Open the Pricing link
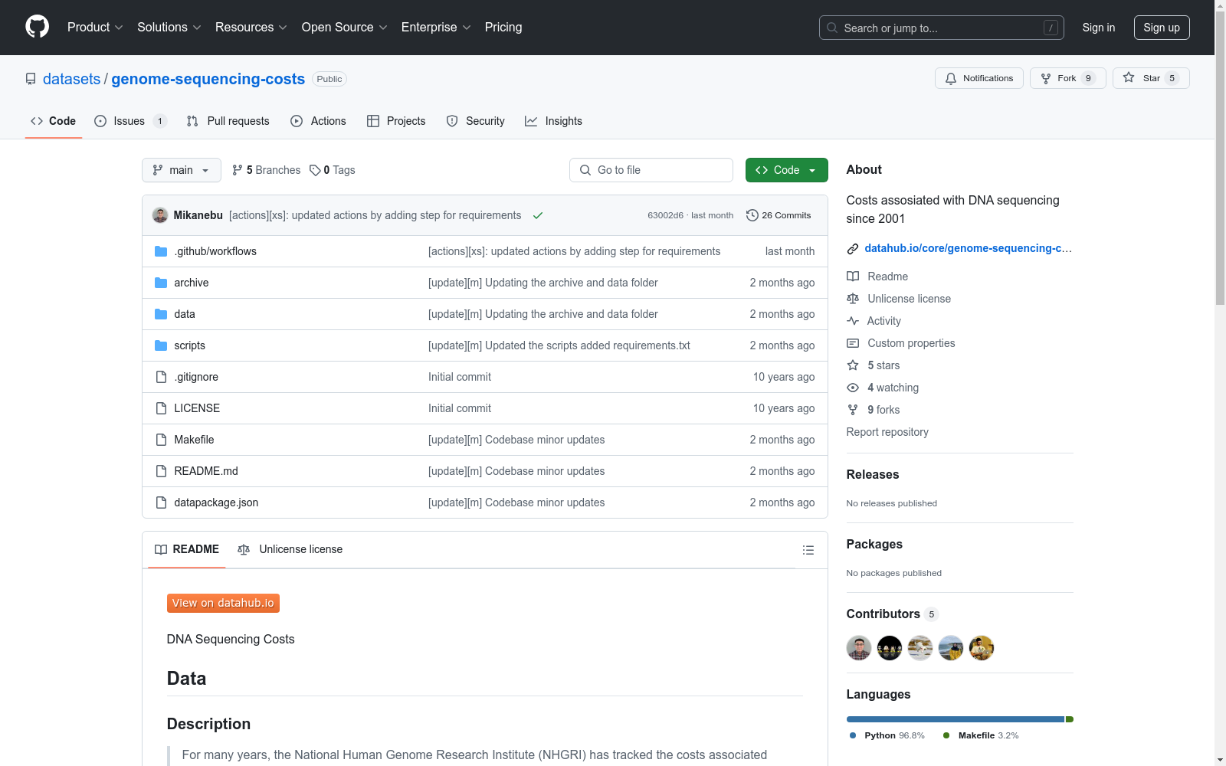Image resolution: width=1226 pixels, height=766 pixels. click(503, 28)
